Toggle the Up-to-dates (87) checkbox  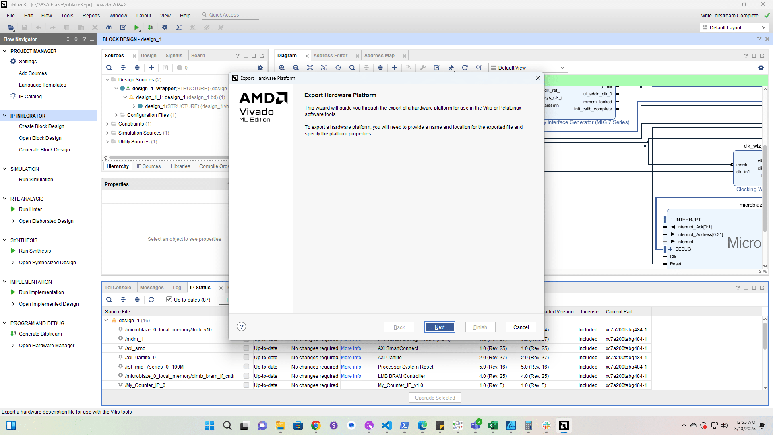pos(169,300)
